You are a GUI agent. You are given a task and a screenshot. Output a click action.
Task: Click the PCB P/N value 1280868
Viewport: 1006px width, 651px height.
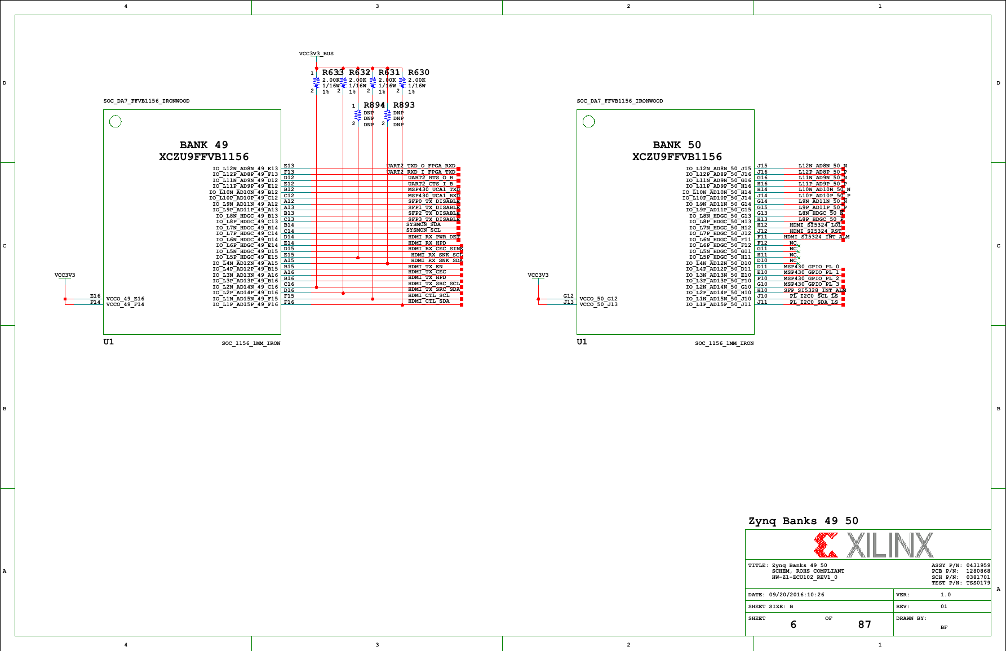coord(978,571)
